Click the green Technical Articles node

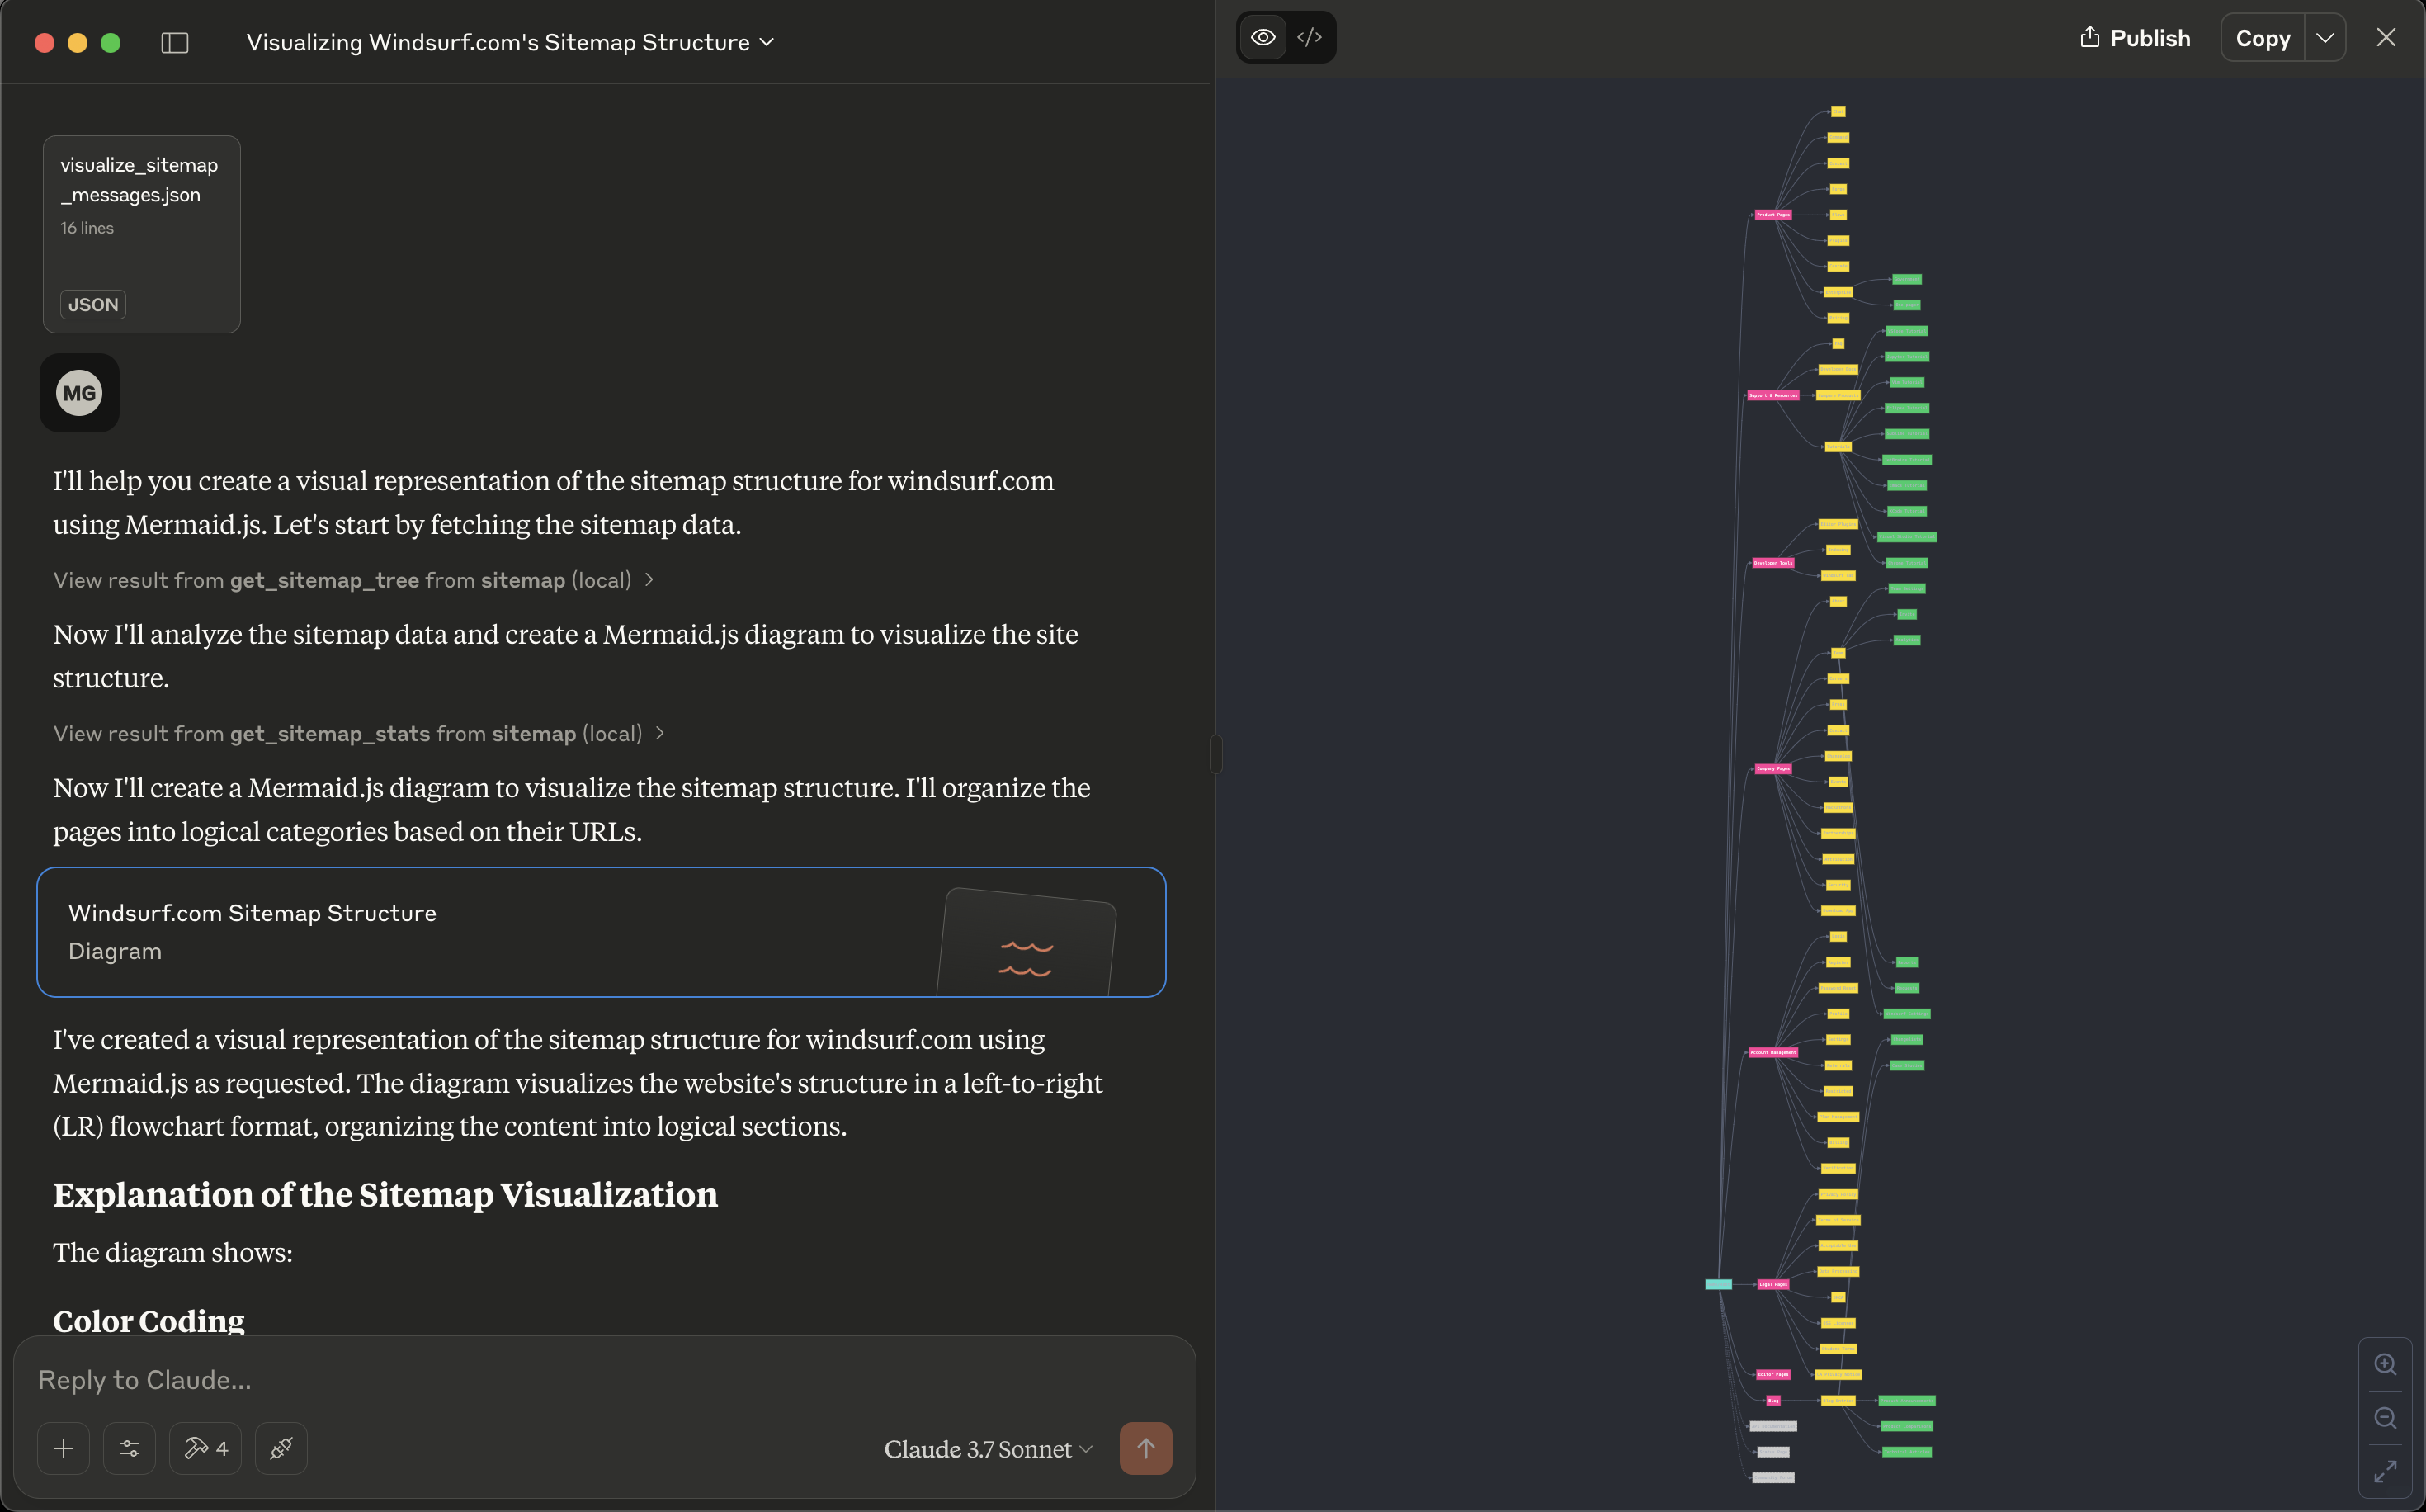click(x=1907, y=1452)
